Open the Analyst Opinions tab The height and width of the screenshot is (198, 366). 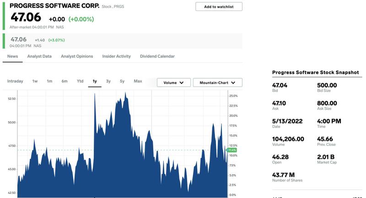77,56
